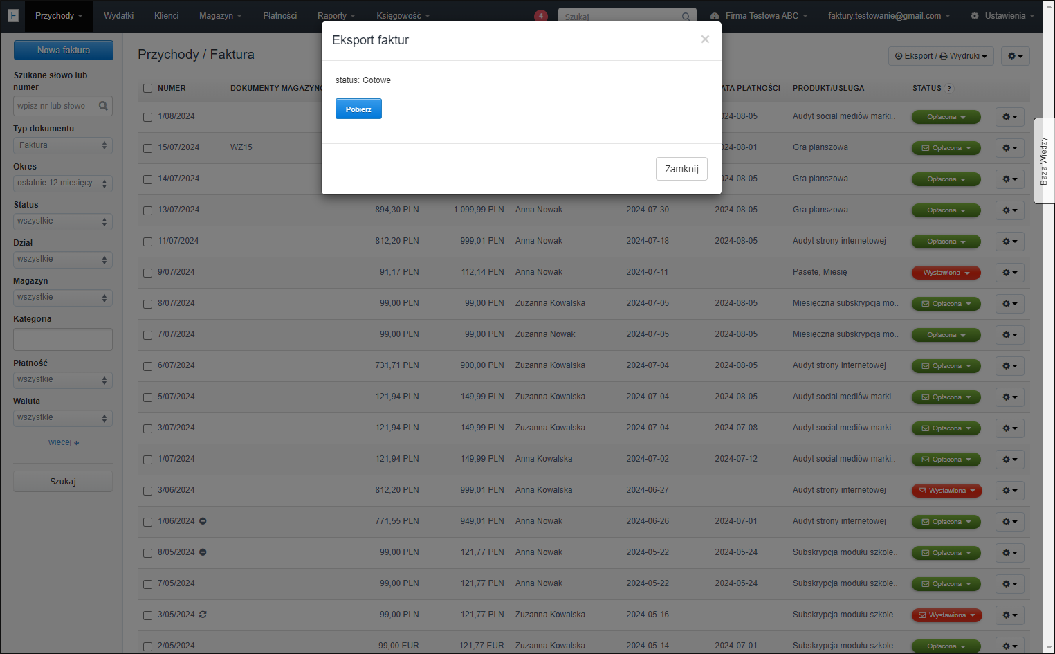Toggle the select-all checkbox in table header
This screenshot has height=654, width=1055.
tap(147, 88)
